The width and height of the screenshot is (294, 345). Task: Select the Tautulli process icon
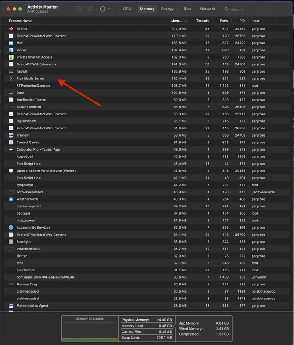coord(11,71)
